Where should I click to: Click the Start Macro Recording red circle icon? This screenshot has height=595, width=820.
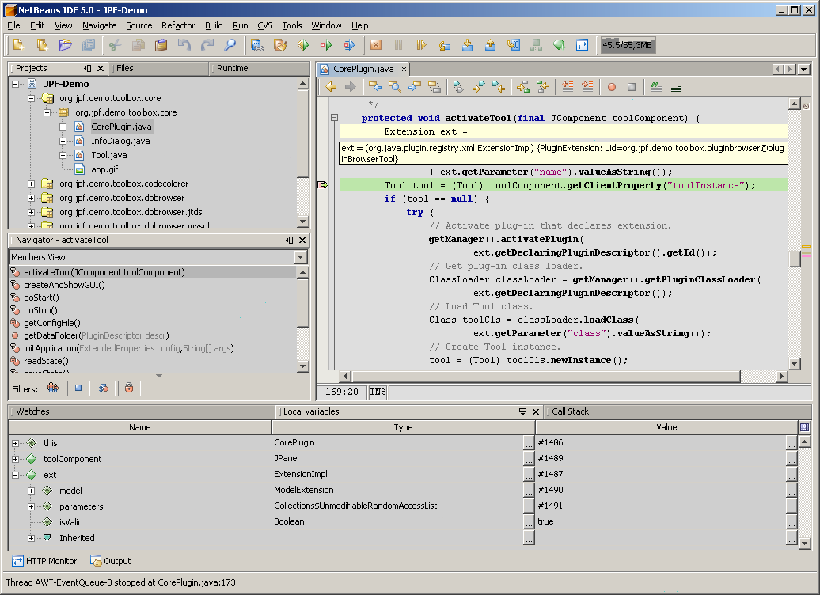612,87
